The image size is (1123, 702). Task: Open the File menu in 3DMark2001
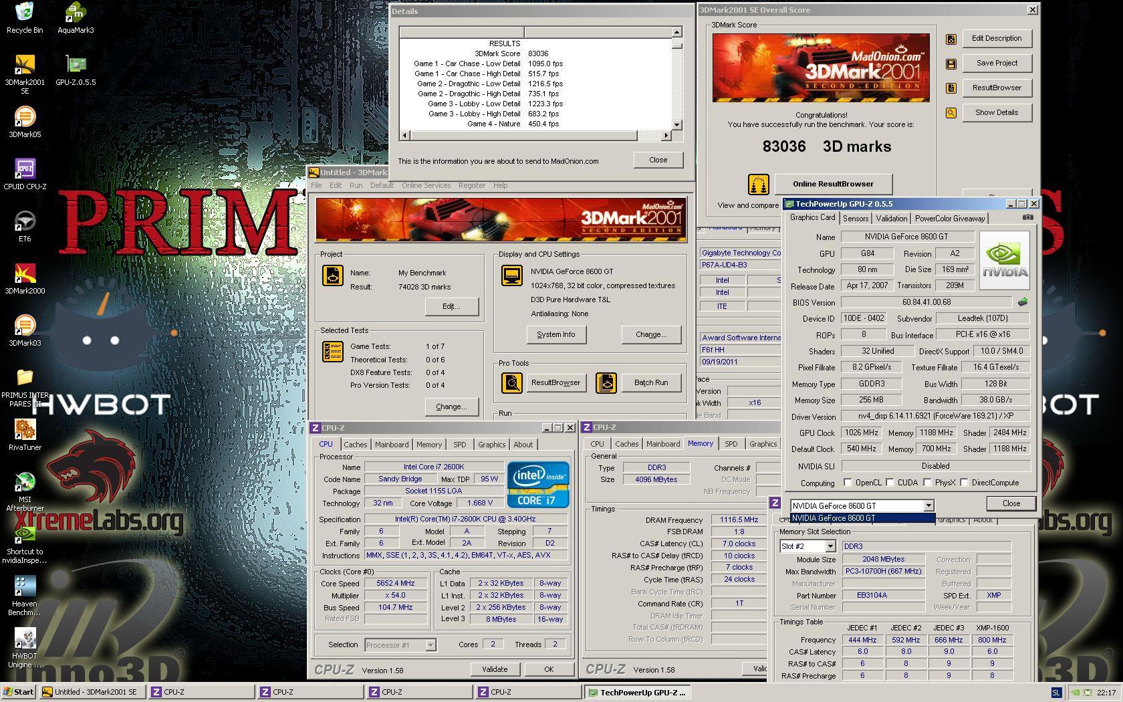[316, 185]
